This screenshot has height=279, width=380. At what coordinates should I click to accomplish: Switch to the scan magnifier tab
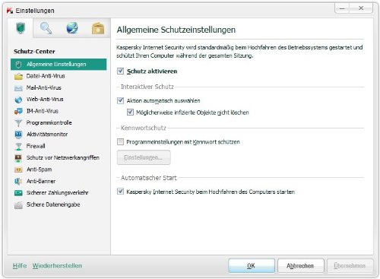46,28
